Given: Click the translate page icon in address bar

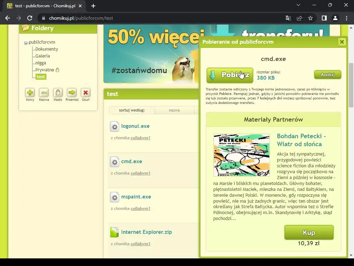Looking at the screenshot, I should [x=288, y=18].
